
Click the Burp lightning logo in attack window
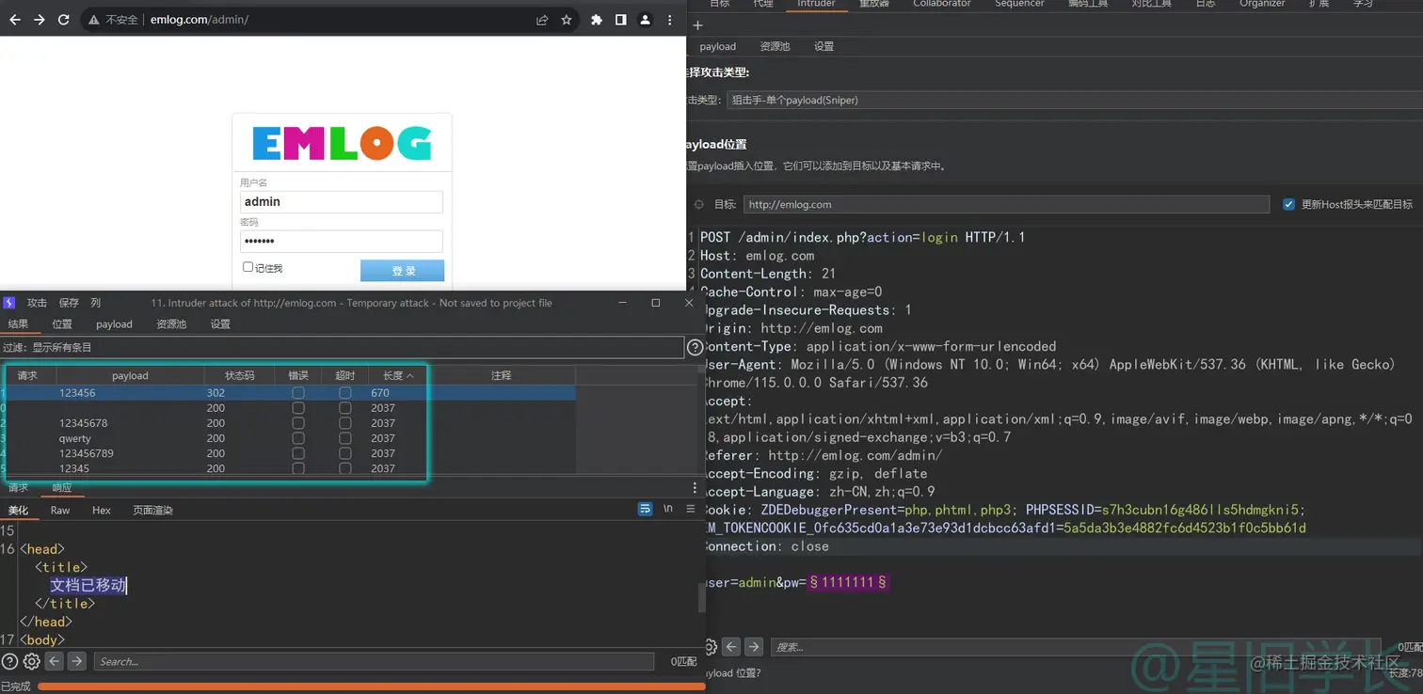pos(9,303)
